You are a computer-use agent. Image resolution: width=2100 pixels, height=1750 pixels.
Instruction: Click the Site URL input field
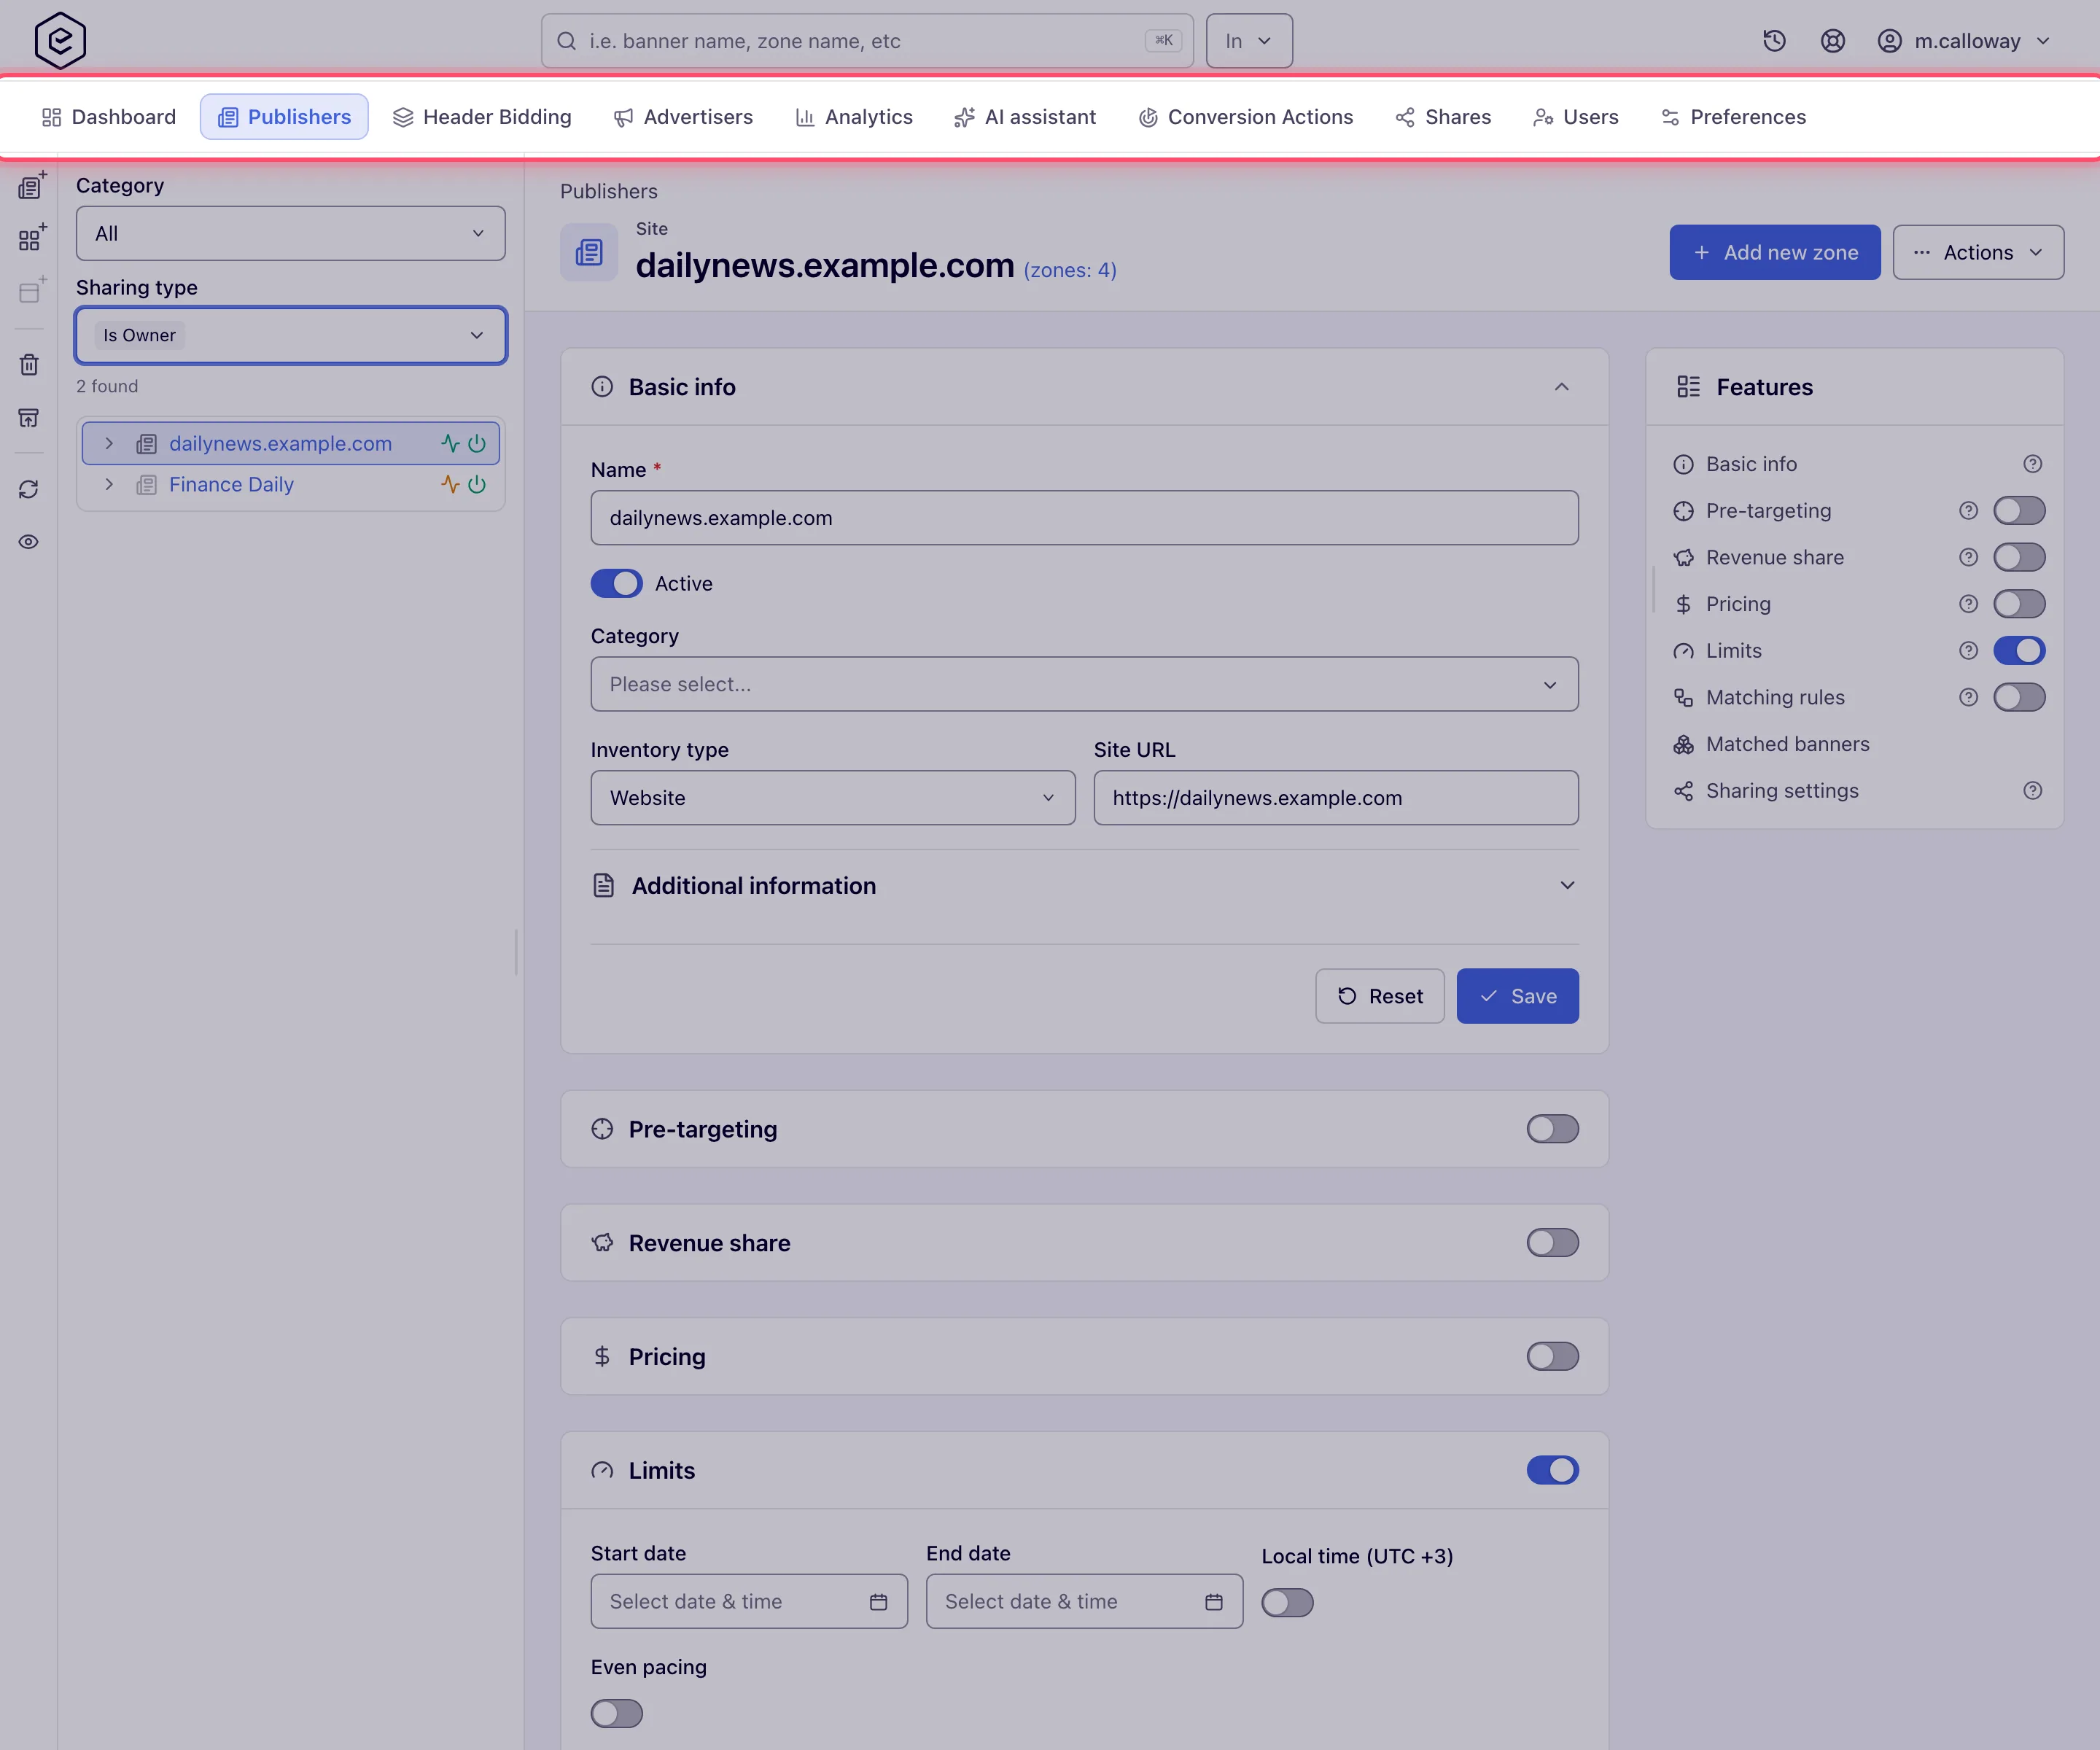pos(1335,798)
